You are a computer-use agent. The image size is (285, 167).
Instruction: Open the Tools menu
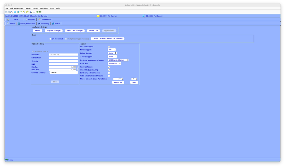click(x=52, y=8)
